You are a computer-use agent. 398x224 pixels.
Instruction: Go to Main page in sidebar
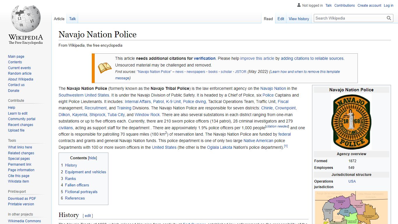point(16,57)
